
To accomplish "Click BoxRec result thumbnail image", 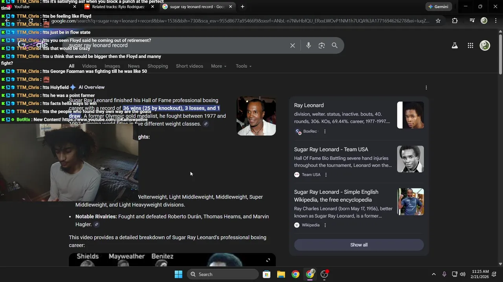I will click(410, 115).
